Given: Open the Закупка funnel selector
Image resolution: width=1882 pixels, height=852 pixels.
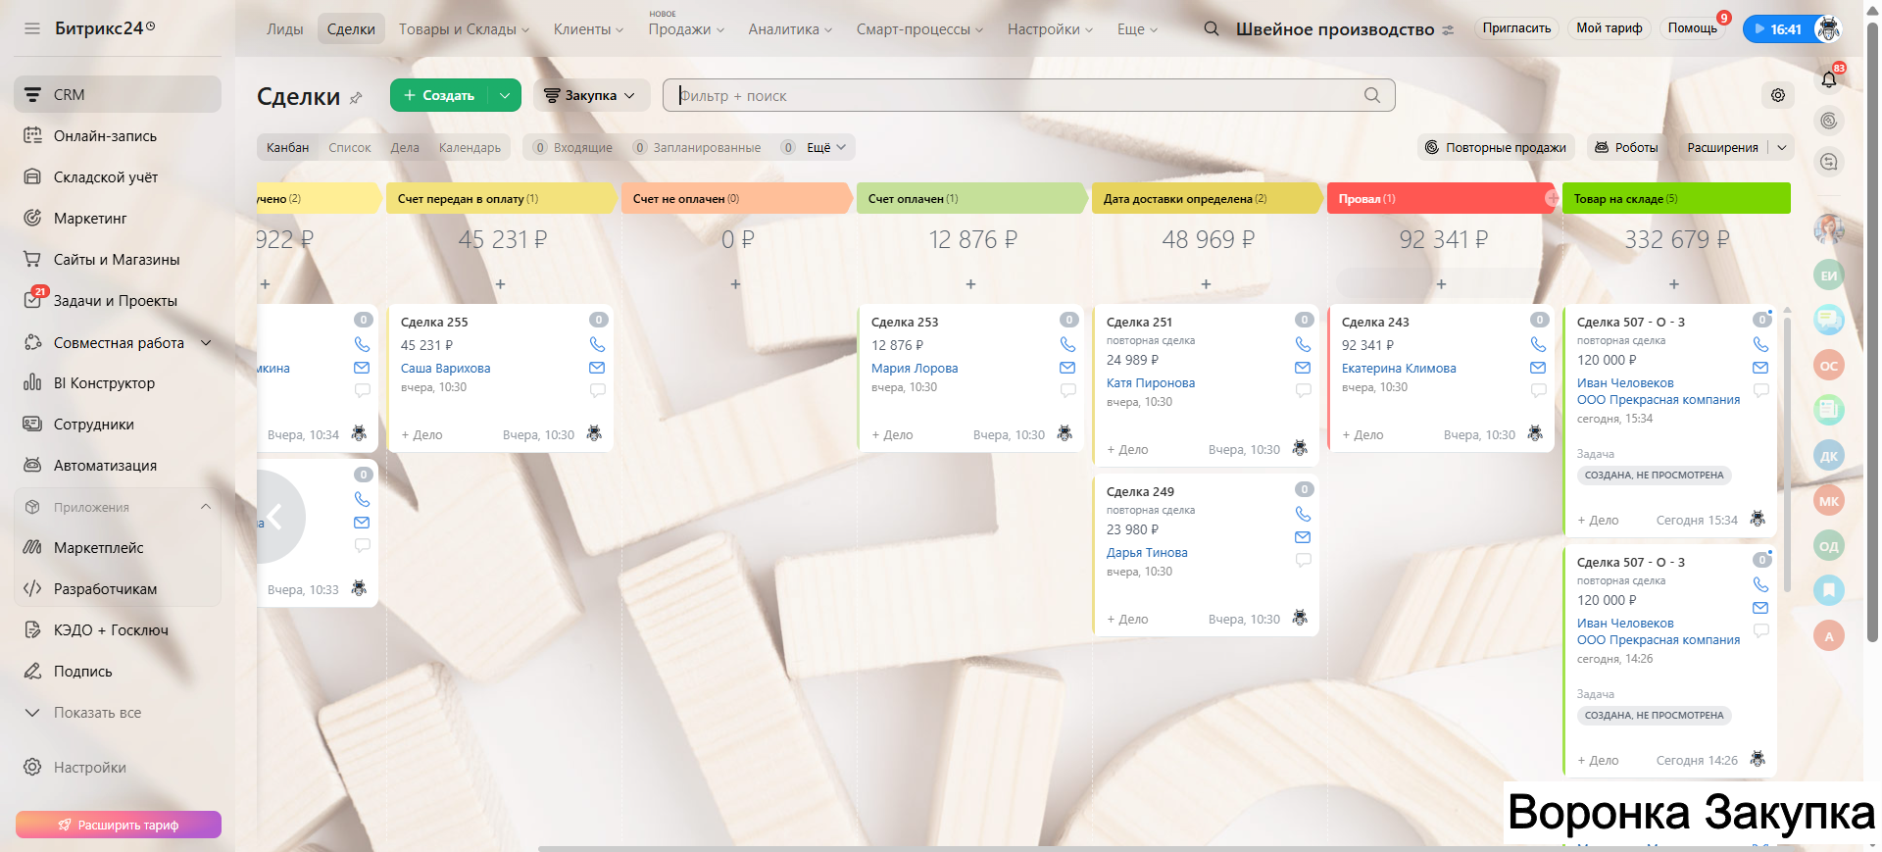Looking at the screenshot, I should pyautogui.click(x=591, y=95).
